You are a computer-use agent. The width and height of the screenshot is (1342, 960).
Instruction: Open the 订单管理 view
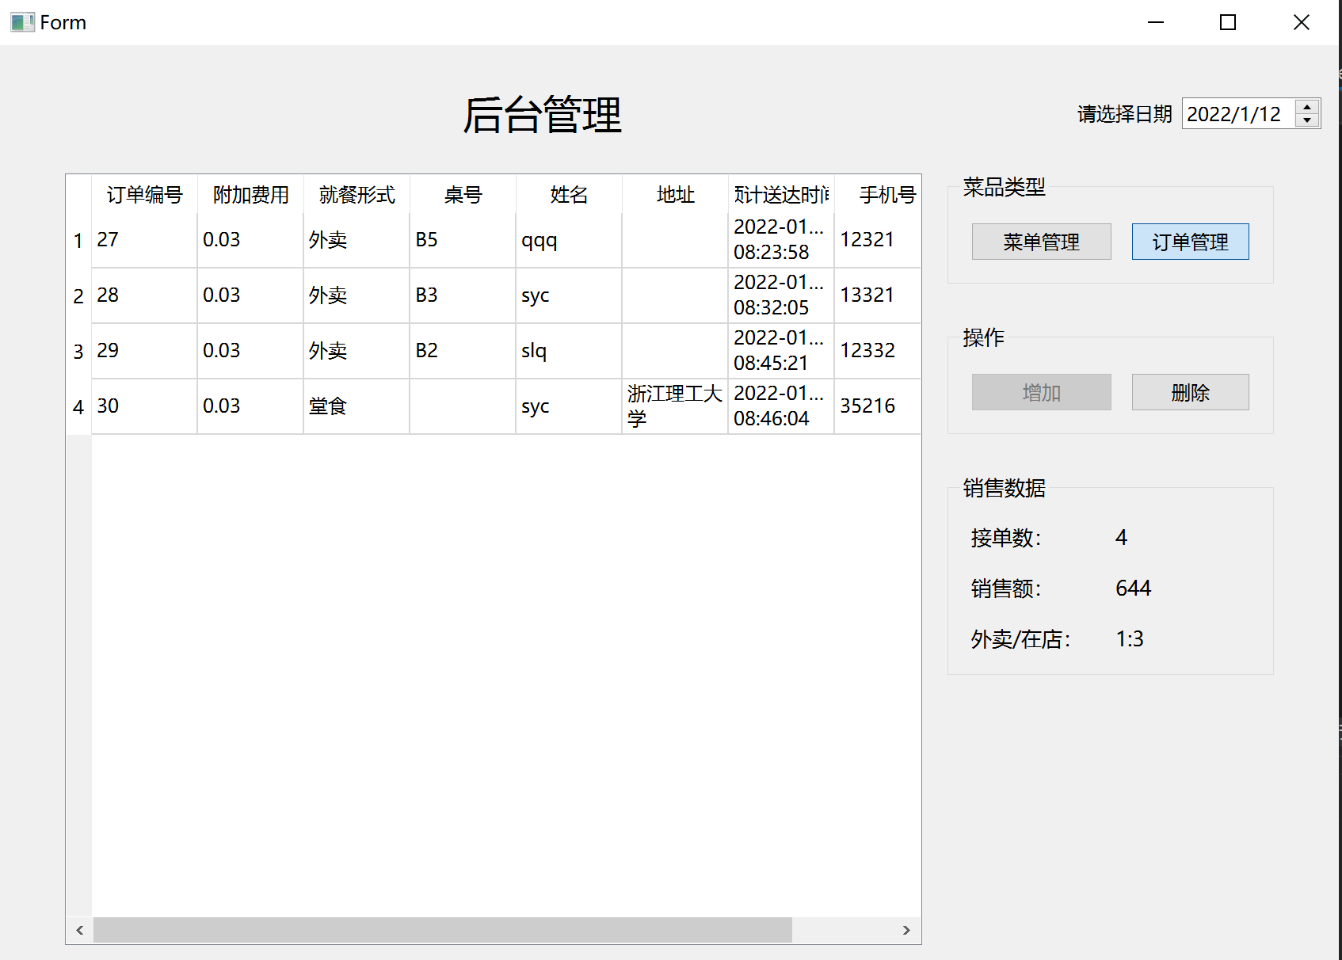(x=1190, y=242)
